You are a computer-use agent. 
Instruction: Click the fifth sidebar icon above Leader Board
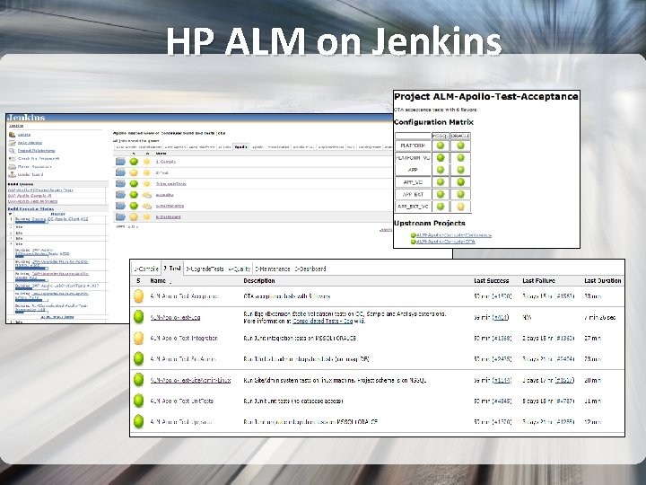[12, 167]
